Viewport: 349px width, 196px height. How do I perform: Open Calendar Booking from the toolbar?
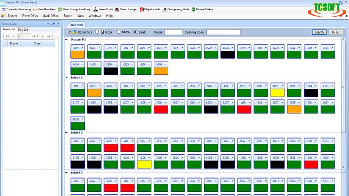point(16,9)
